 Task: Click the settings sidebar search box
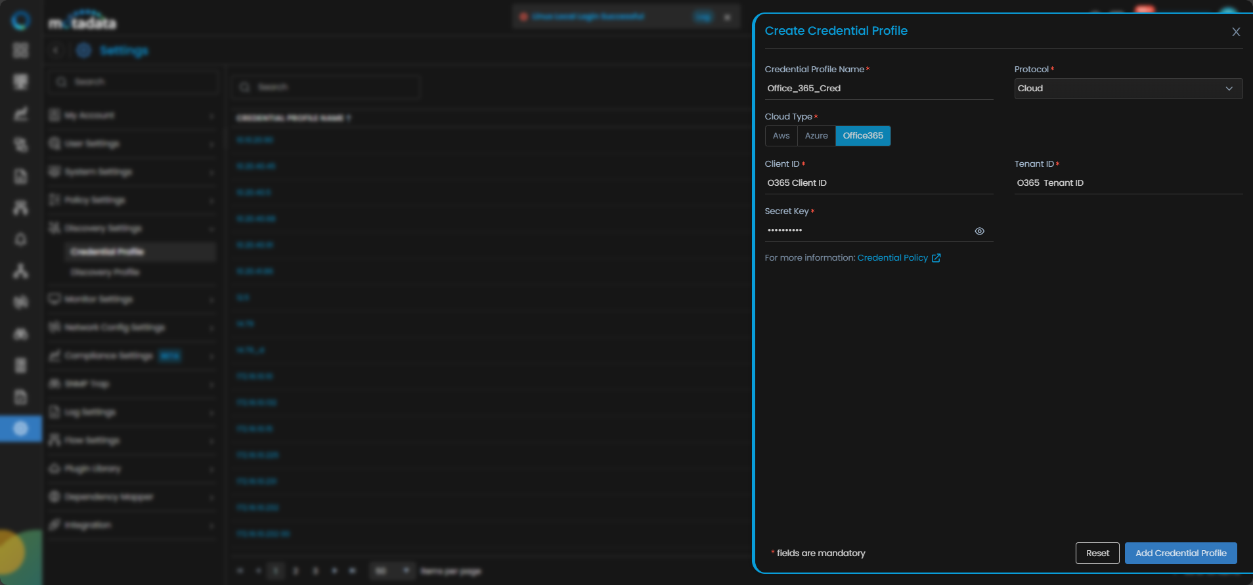(133, 82)
